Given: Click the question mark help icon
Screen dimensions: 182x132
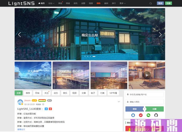Looking at the screenshot, I should (144, 109).
